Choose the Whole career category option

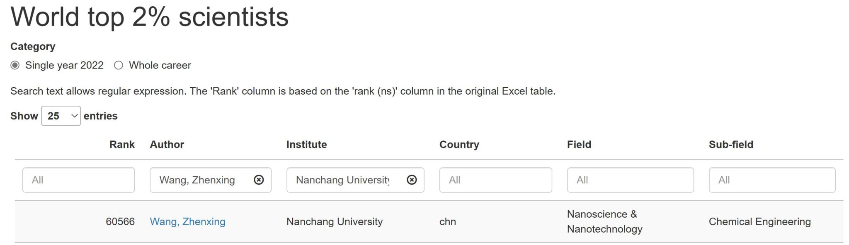coord(119,65)
